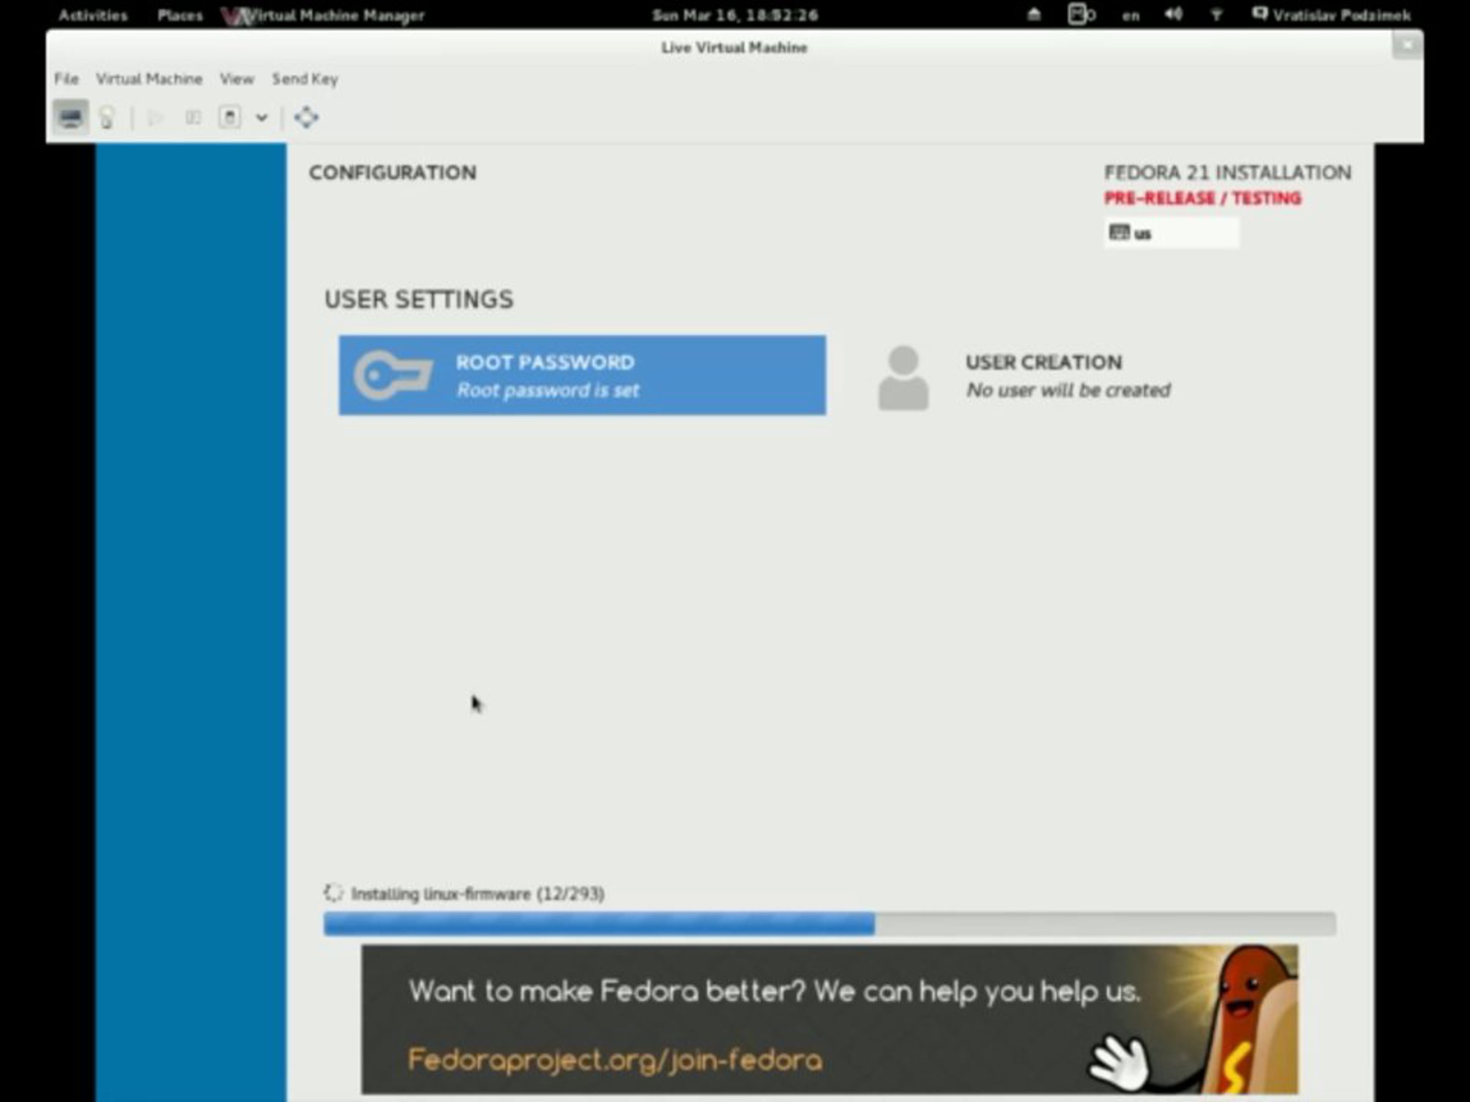Click the network indicator in top bar

coord(1216,15)
